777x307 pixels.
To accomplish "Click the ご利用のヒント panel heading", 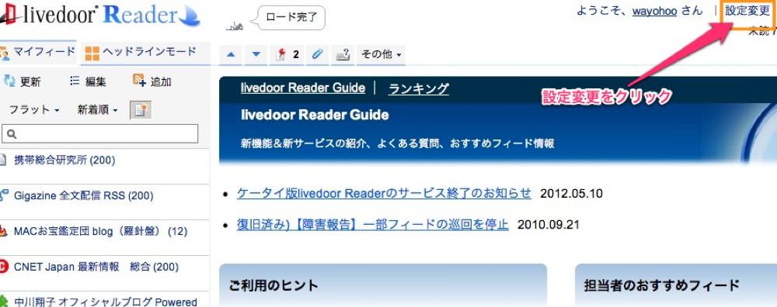I will [274, 285].
